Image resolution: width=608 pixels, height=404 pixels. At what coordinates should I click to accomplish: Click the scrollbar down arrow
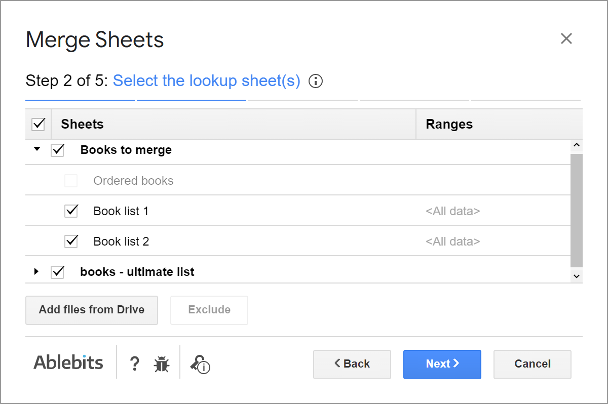tap(577, 276)
